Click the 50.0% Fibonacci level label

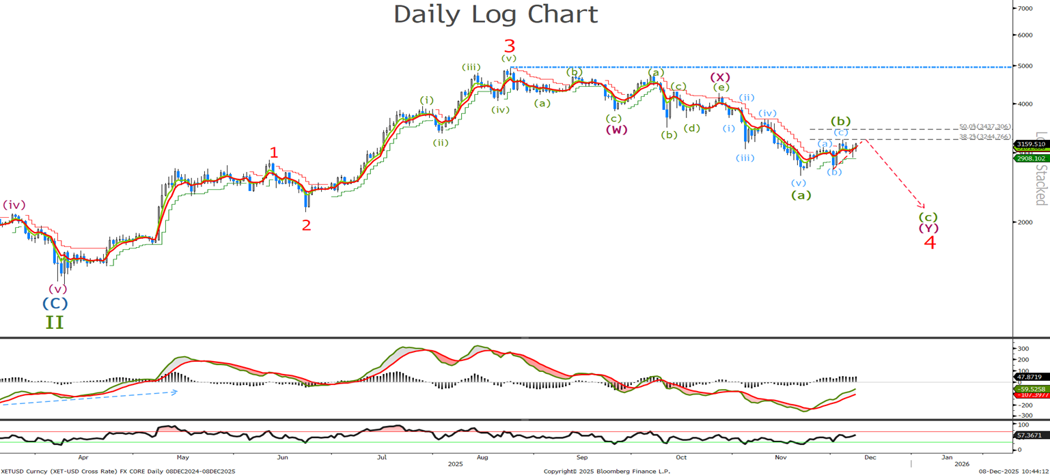coord(984,127)
